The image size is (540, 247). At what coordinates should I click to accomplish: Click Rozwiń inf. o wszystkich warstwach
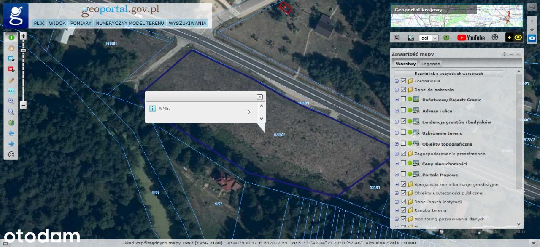click(448, 74)
